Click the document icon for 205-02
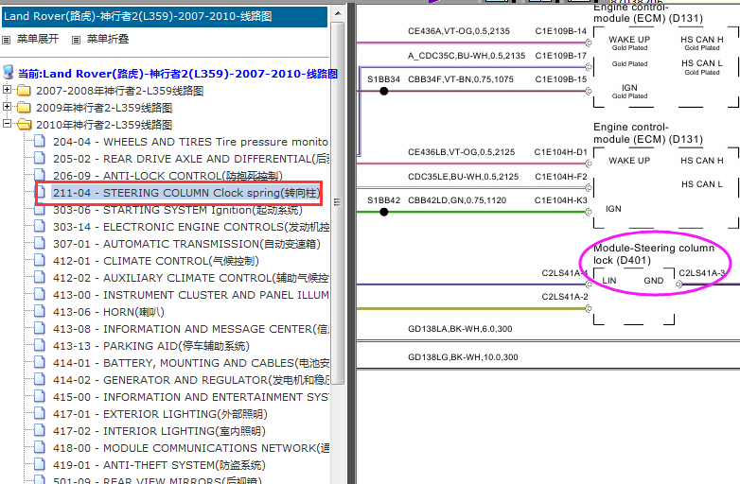The height and width of the screenshot is (484, 740). (40, 158)
